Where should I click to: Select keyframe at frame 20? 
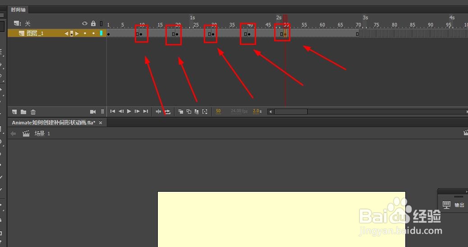coord(177,34)
